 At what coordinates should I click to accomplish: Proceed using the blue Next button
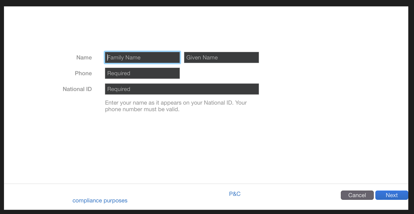(391, 195)
